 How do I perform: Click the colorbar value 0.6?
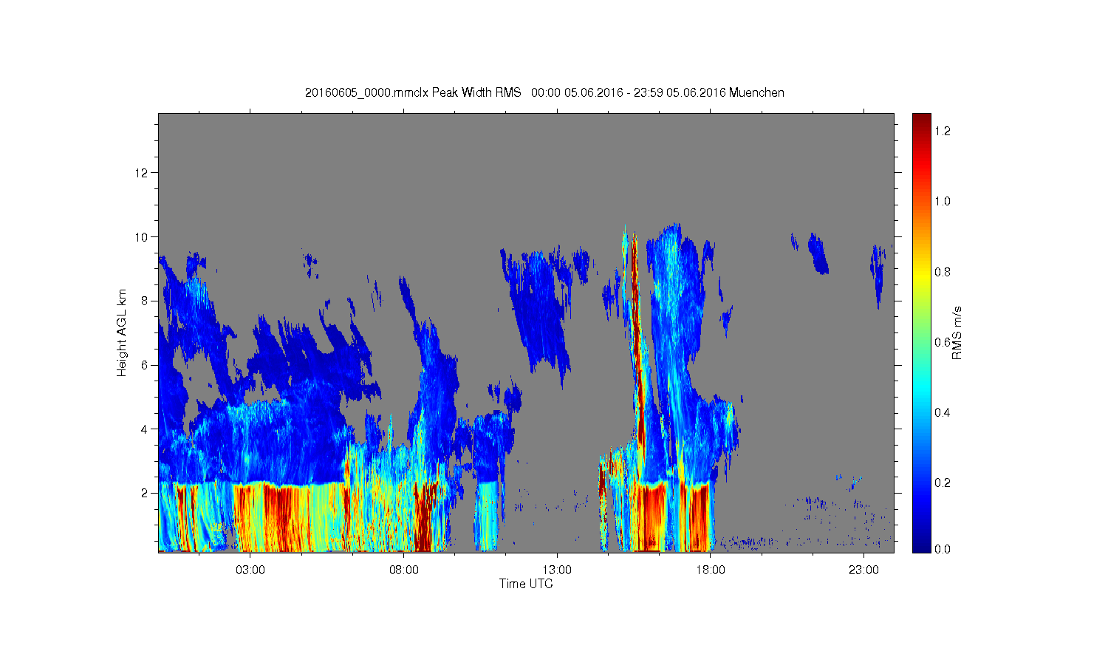tap(943, 342)
